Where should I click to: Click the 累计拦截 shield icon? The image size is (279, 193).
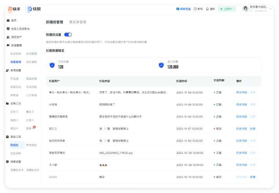[161, 65]
